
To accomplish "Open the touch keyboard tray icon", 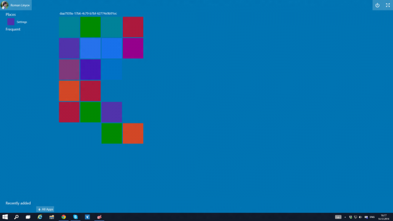I will tap(338, 217).
